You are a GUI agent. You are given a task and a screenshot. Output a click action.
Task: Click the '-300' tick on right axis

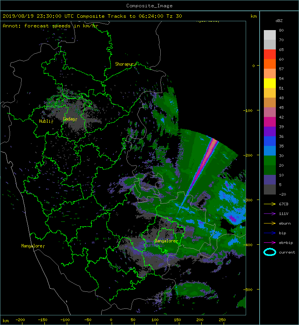tap(248, 200)
